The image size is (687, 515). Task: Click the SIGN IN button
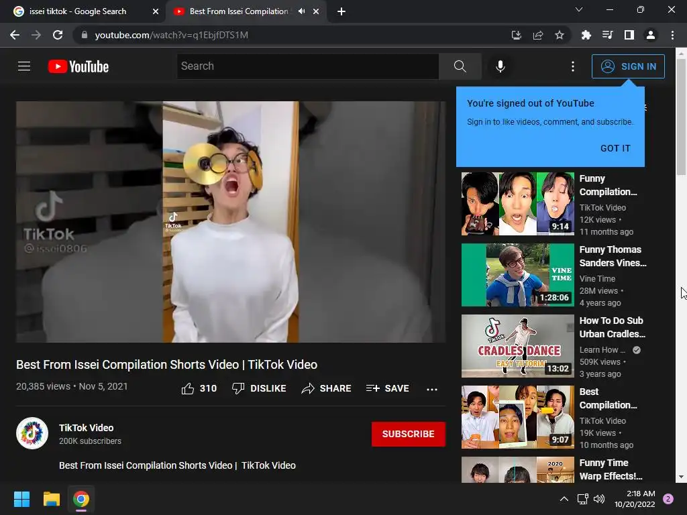tap(628, 66)
